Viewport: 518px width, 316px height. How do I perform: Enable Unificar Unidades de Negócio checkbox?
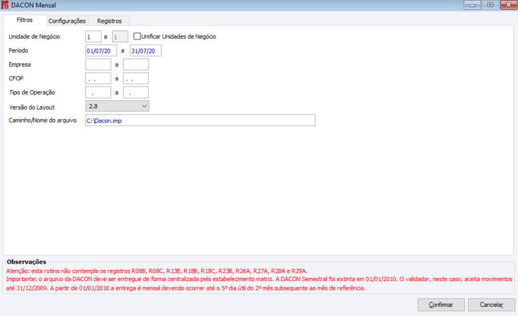[x=137, y=36]
